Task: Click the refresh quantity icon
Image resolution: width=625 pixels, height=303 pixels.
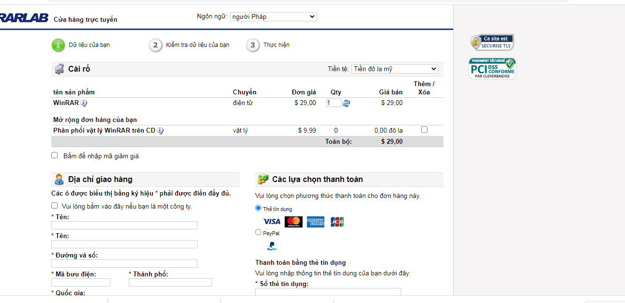Action: (x=346, y=103)
